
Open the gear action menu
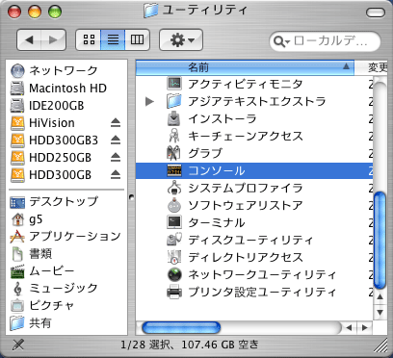click(181, 39)
